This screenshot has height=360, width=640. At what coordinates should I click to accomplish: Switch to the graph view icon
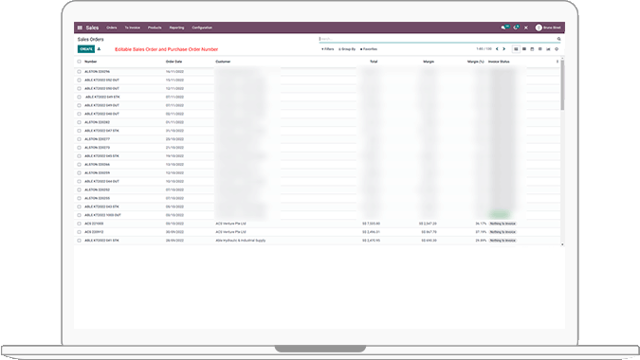(x=548, y=49)
